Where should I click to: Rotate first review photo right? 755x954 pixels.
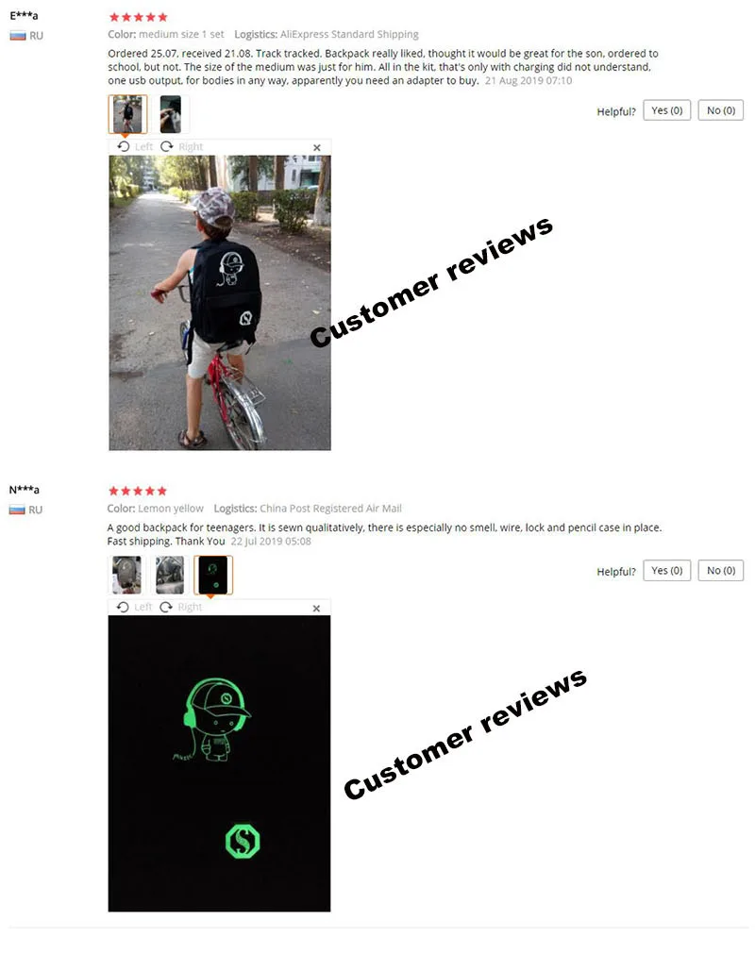[181, 146]
